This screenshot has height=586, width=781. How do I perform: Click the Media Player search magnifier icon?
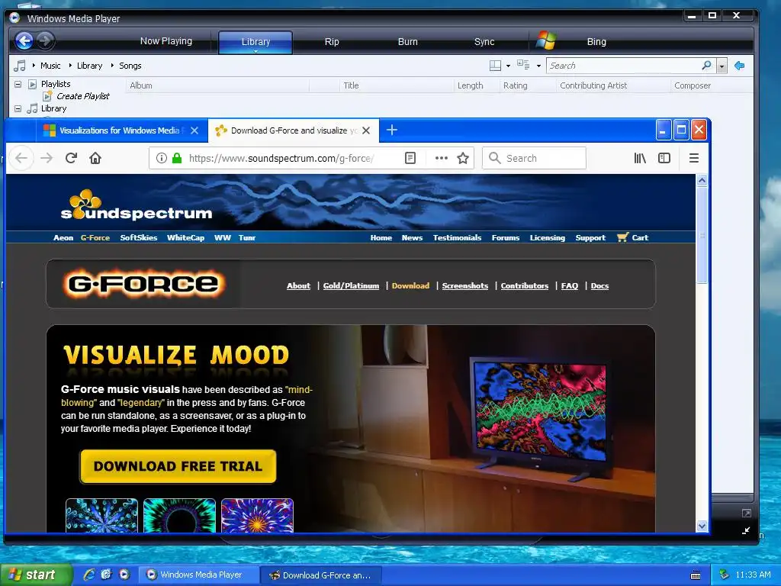click(x=706, y=66)
